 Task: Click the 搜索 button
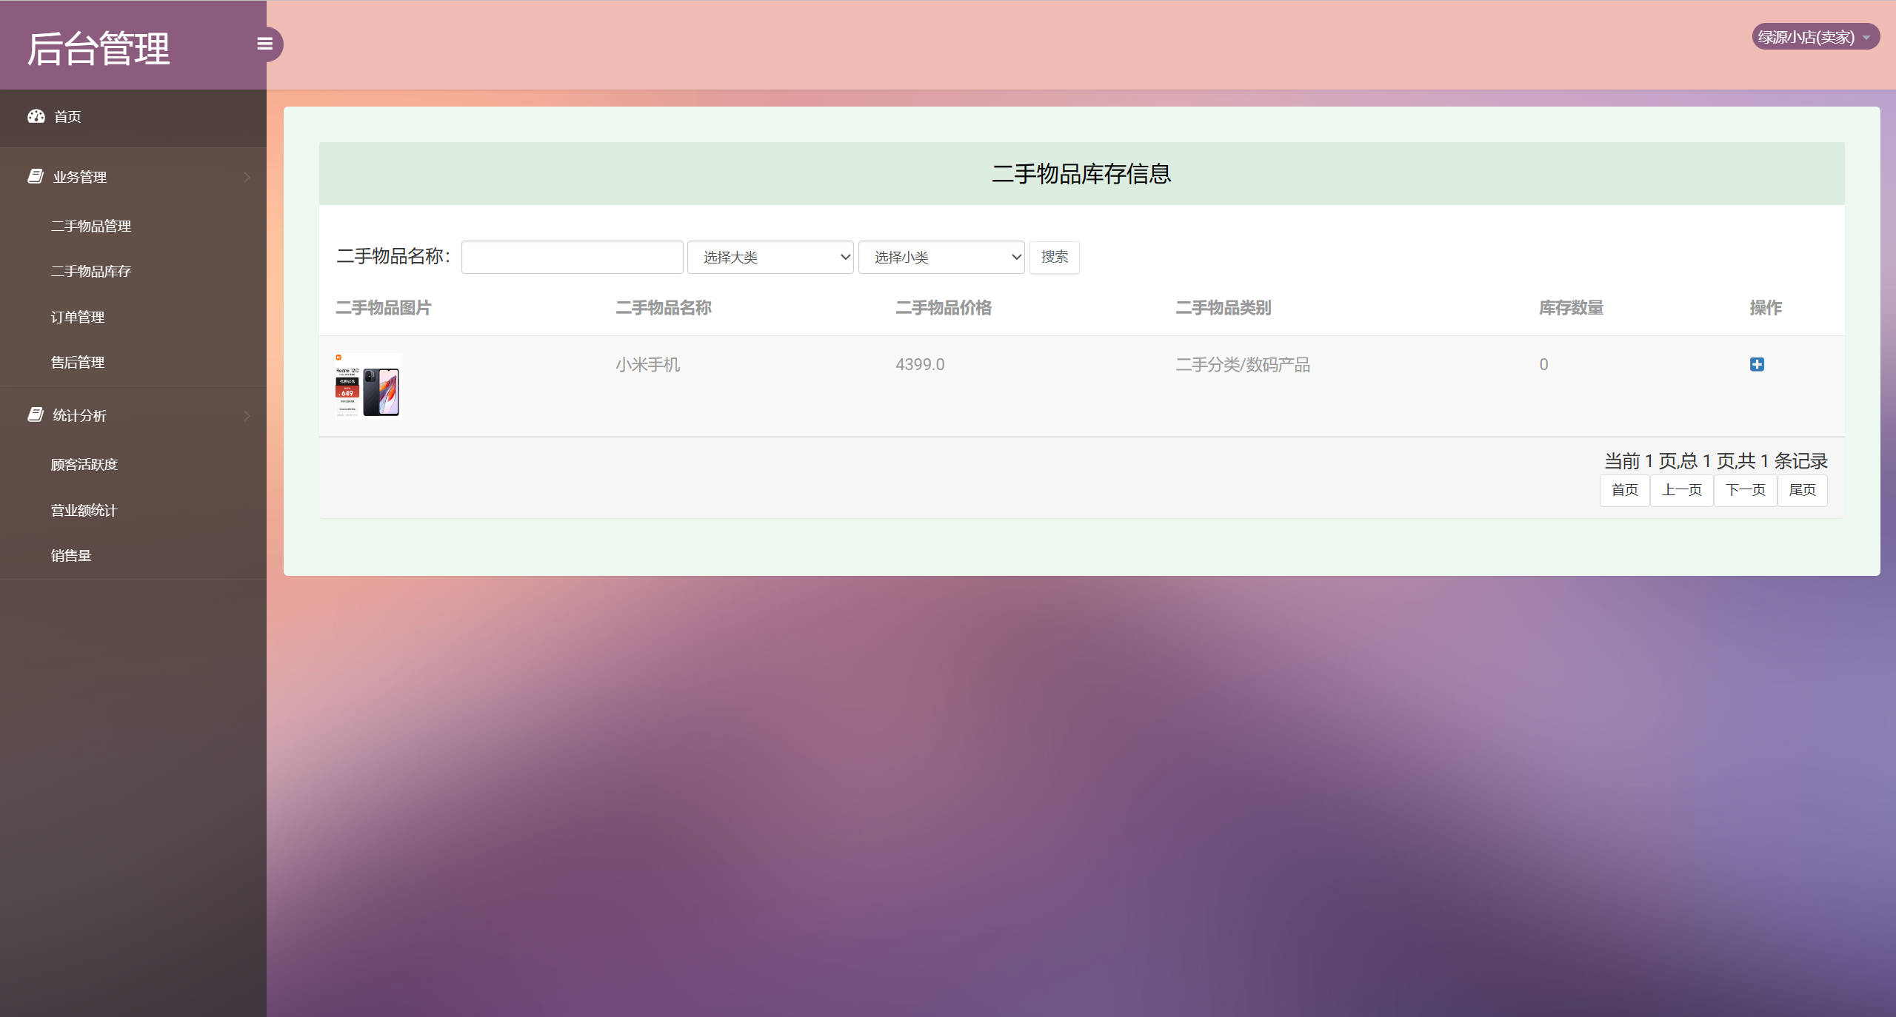1054,257
